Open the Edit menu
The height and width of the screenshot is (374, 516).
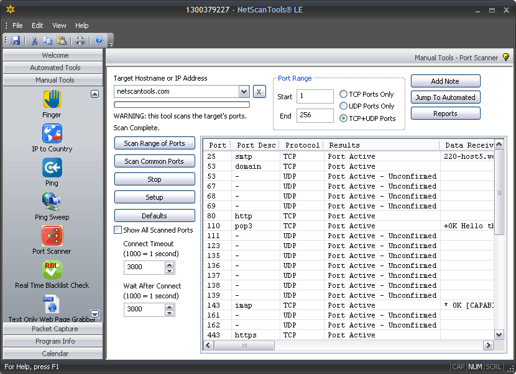click(x=37, y=25)
